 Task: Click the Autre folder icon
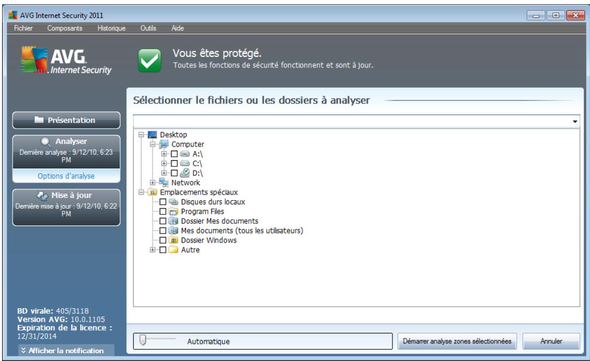(x=173, y=250)
